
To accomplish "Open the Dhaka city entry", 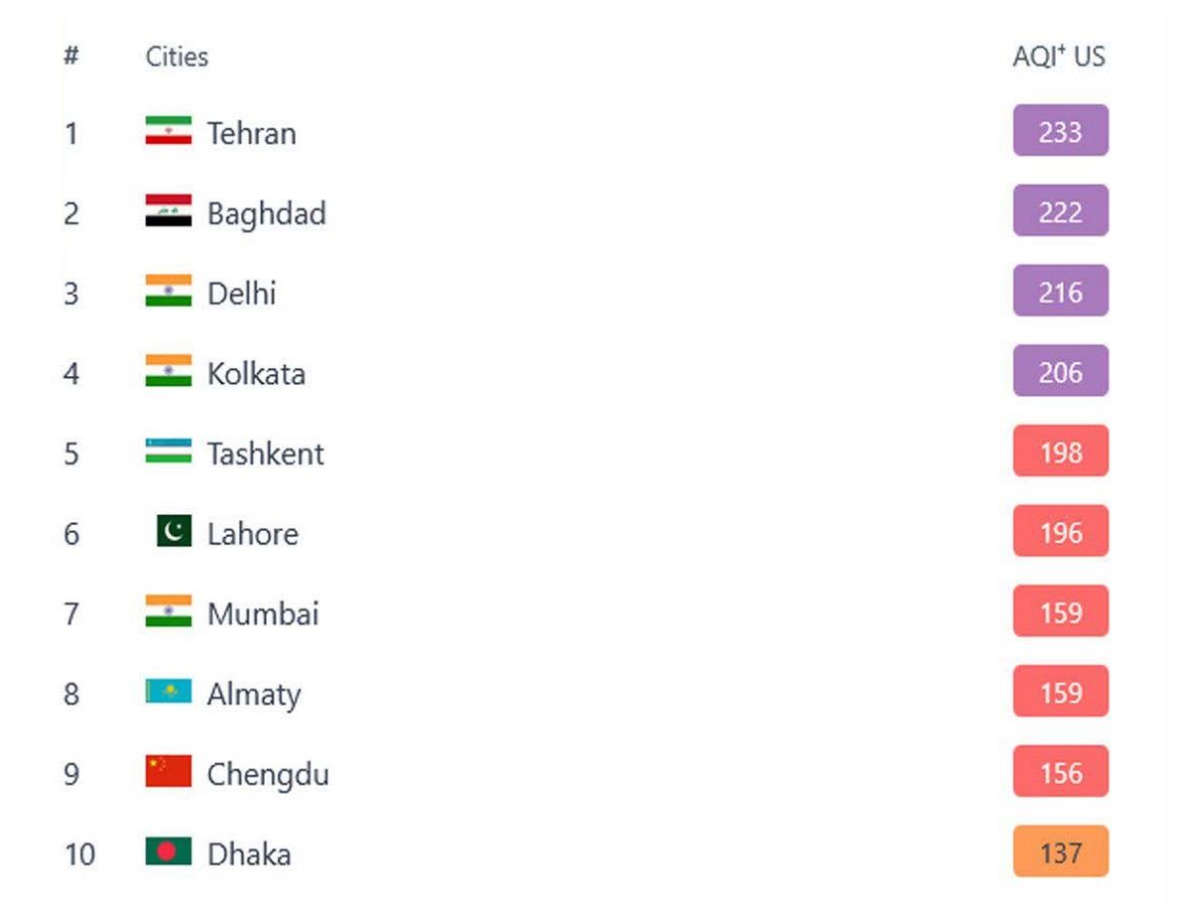I will tap(249, 854).
